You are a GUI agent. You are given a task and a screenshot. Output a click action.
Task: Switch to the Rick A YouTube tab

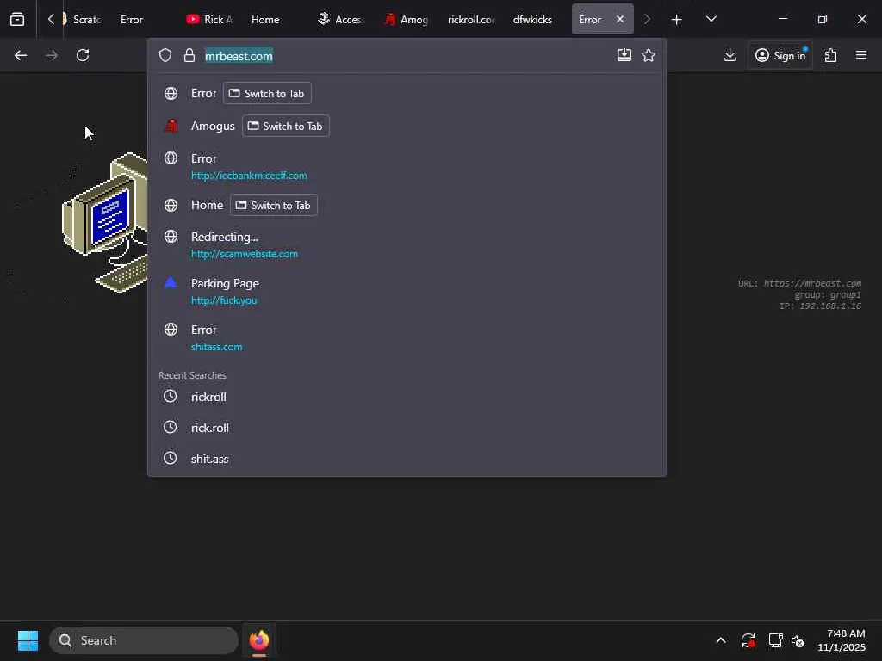point(211,19)
